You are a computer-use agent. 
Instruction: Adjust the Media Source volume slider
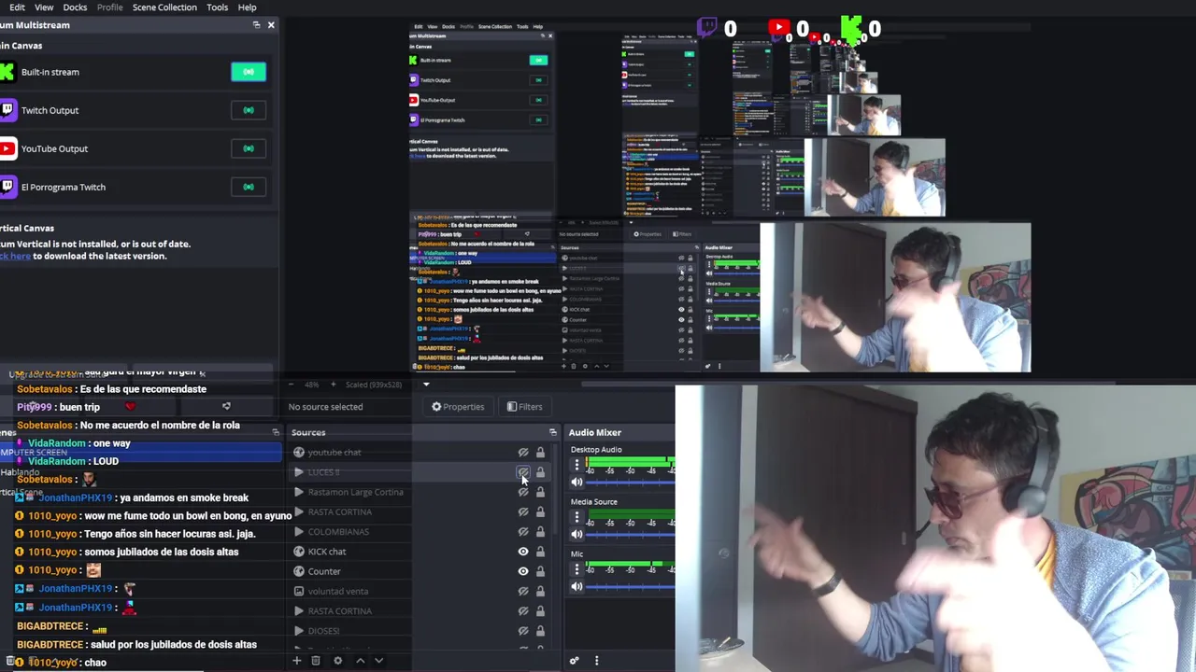pyautogui.click(x=630, y=535)
